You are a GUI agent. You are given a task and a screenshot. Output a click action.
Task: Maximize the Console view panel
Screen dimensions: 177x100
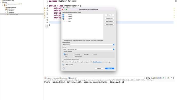click(x=173, y=78)
